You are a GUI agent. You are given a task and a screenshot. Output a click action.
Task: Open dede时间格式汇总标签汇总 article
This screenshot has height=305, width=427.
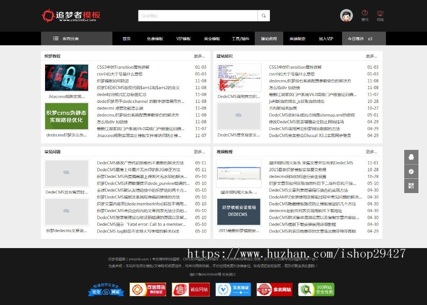pyautogui.click(x=121, y=94)
